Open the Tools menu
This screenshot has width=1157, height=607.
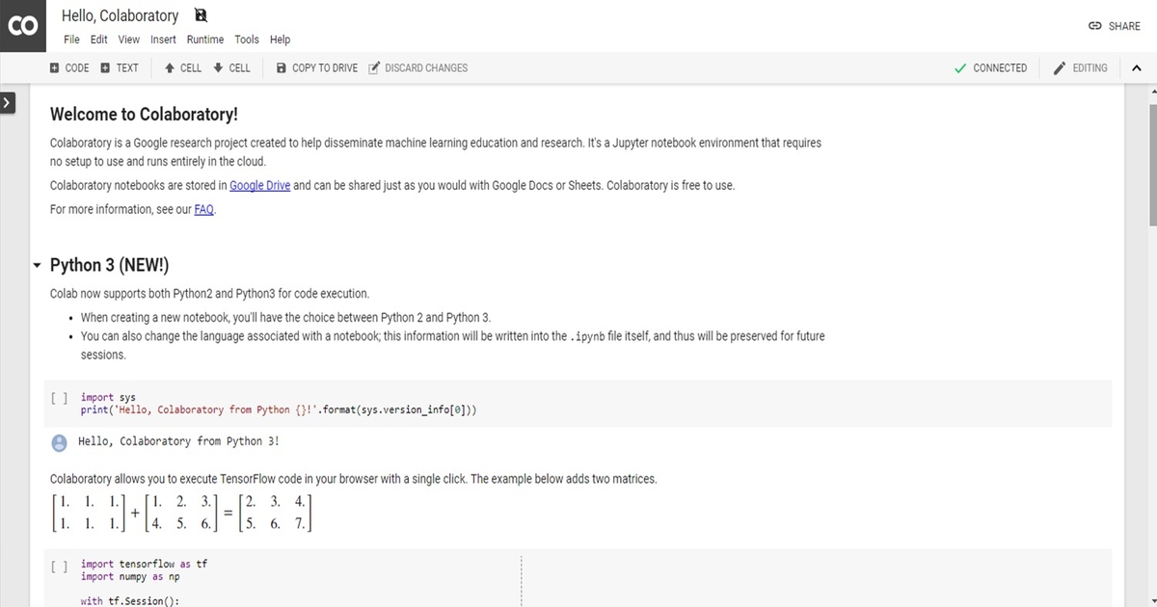pyautogui.click(x=247, y=40)
